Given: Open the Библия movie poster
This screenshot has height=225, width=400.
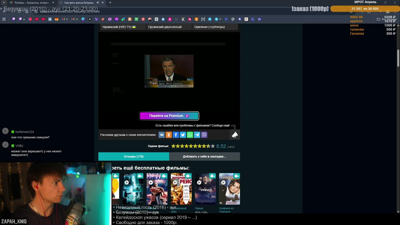Looking at the screenshot, I should (x=157, y=189).
